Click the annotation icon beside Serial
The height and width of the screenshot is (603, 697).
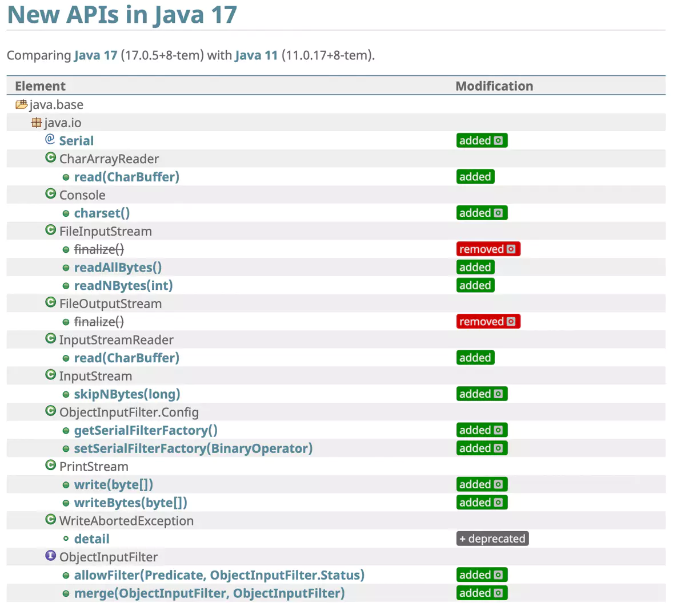[x=50, y=139]
